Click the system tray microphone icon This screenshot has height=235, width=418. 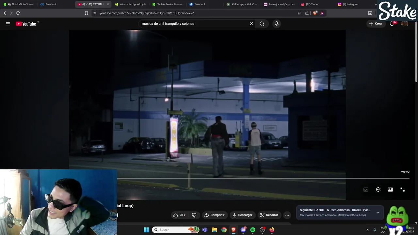click(x=375, y=230)
